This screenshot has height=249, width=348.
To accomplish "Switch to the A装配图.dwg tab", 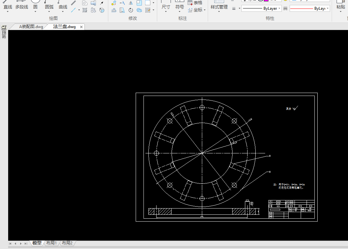I will [31, 27].
